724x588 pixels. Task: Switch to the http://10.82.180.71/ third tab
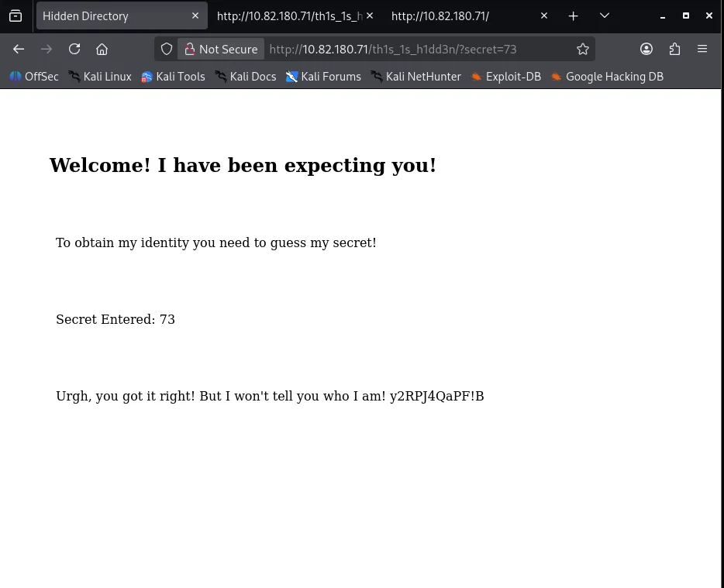pos(457,15)
